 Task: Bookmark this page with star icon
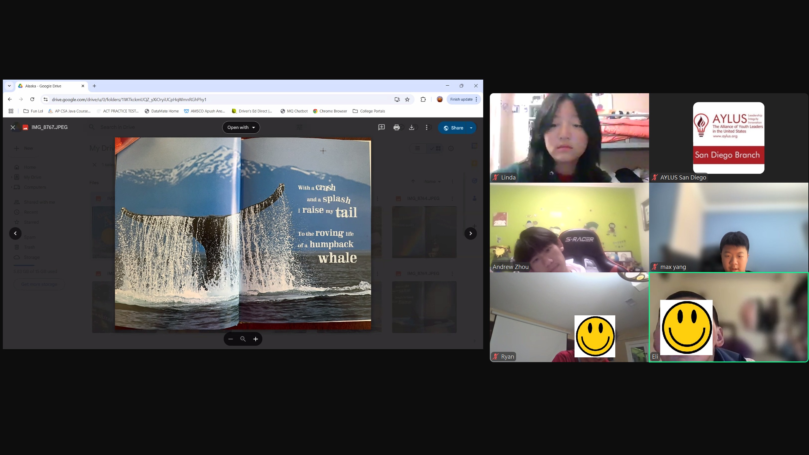point(407,100)
